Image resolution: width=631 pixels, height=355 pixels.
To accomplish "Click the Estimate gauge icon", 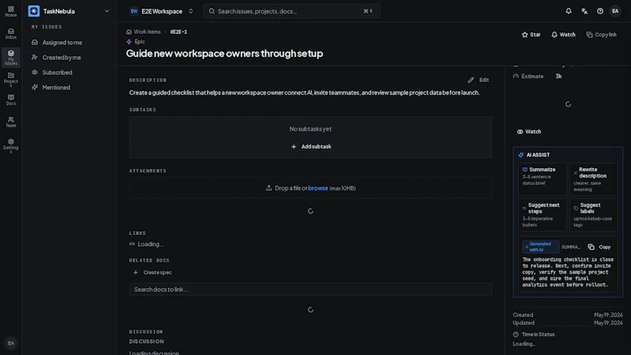I will click(516, 77).
